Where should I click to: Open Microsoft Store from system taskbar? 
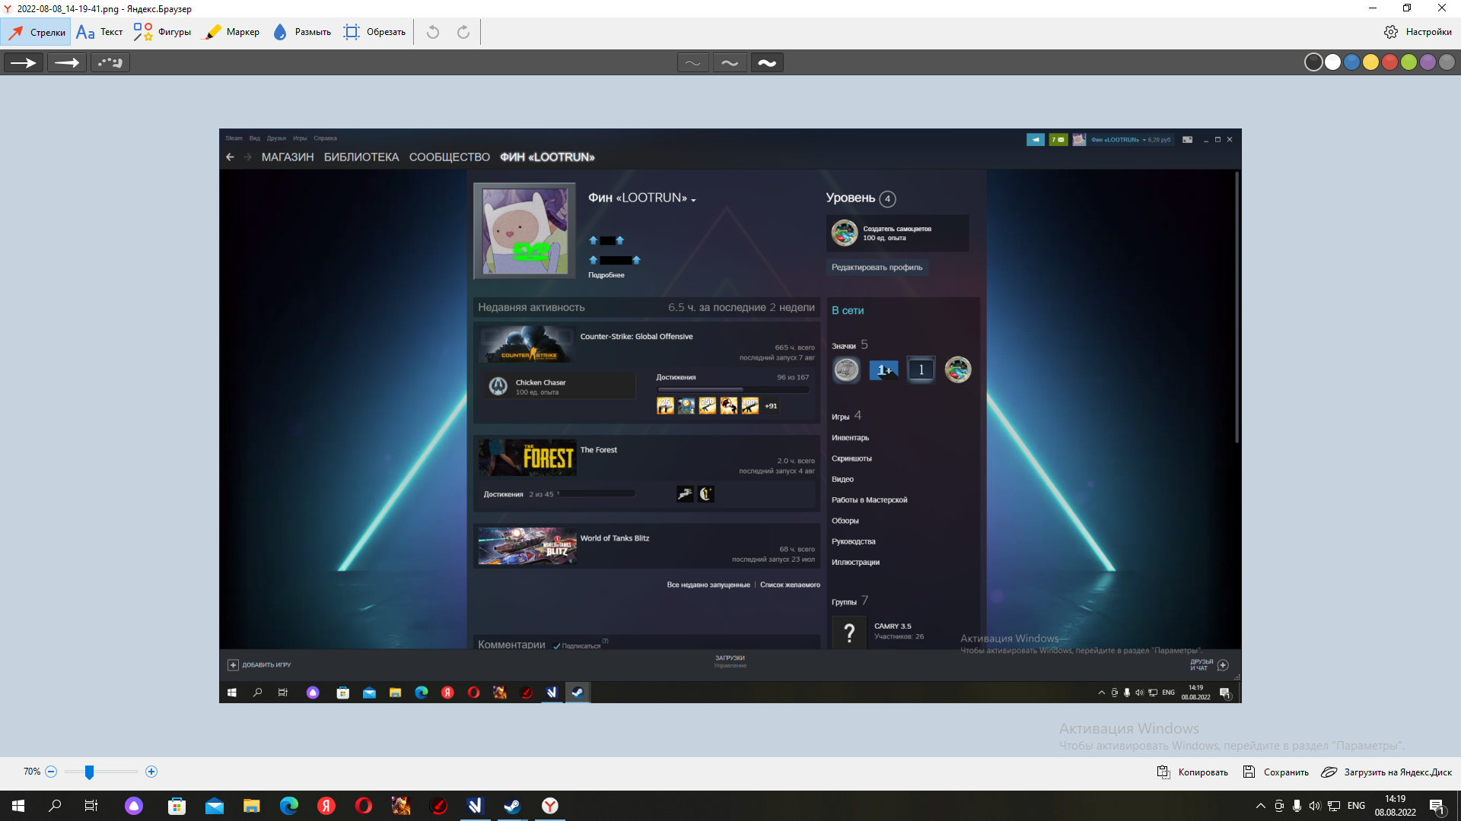(177, 806)
